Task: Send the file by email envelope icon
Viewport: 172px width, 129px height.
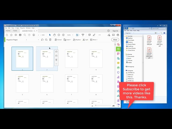Action: coord(113,35)
